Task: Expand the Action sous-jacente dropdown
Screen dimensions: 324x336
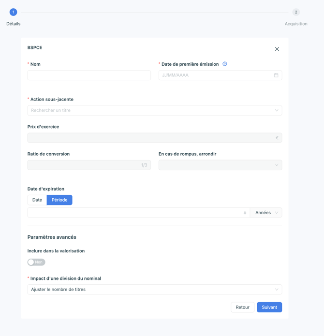Action: coord(154,110)
